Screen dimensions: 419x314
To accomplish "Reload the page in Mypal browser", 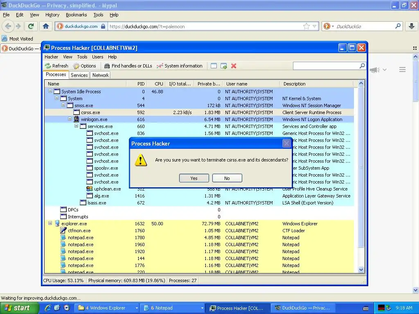I will click(x=31, y=26).
